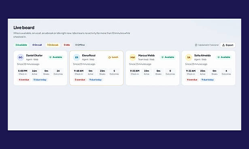The height and width of the screenshot is (149, 249).
Task: Open Daniel Okafor's 15 due today tag
Action: point(40,80)
